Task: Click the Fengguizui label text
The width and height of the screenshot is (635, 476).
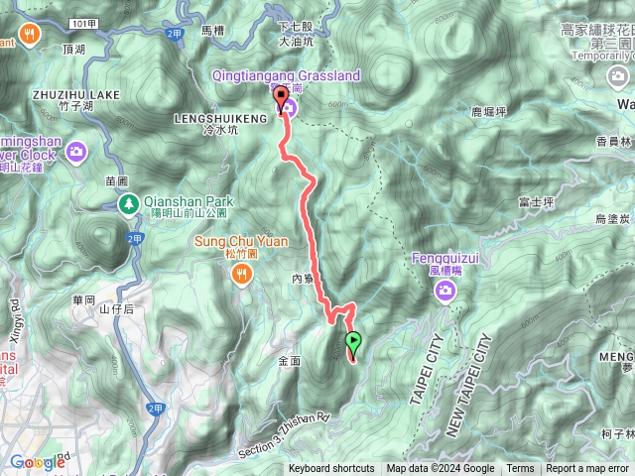Action: (445, 258)
